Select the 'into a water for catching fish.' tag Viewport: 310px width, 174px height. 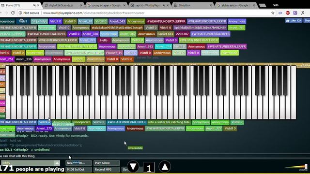[169, 122]
